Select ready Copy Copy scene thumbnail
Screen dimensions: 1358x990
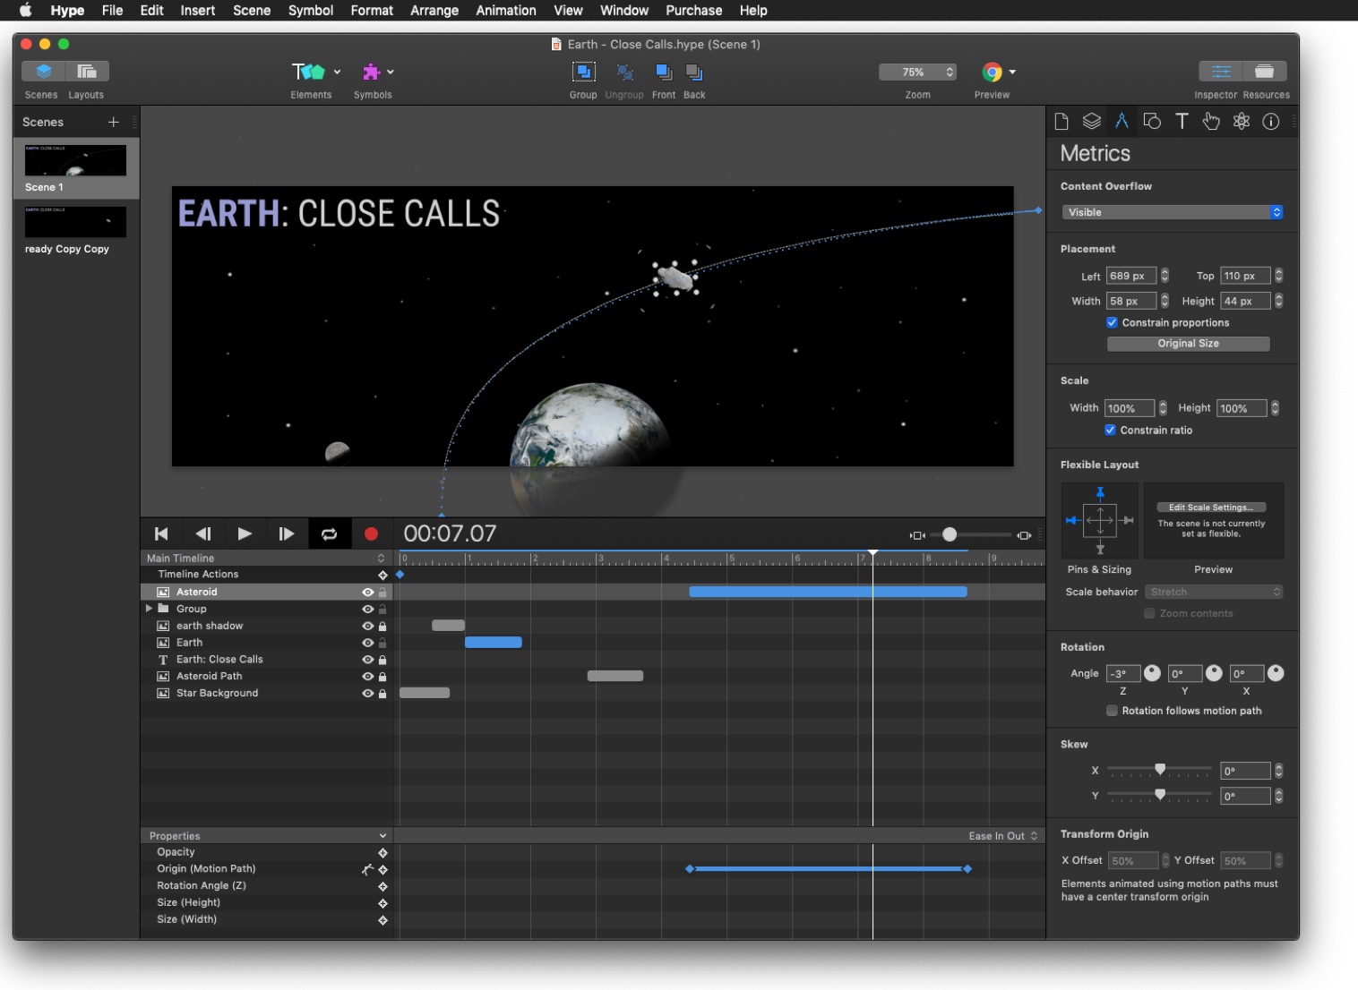[x=76, y=222]
